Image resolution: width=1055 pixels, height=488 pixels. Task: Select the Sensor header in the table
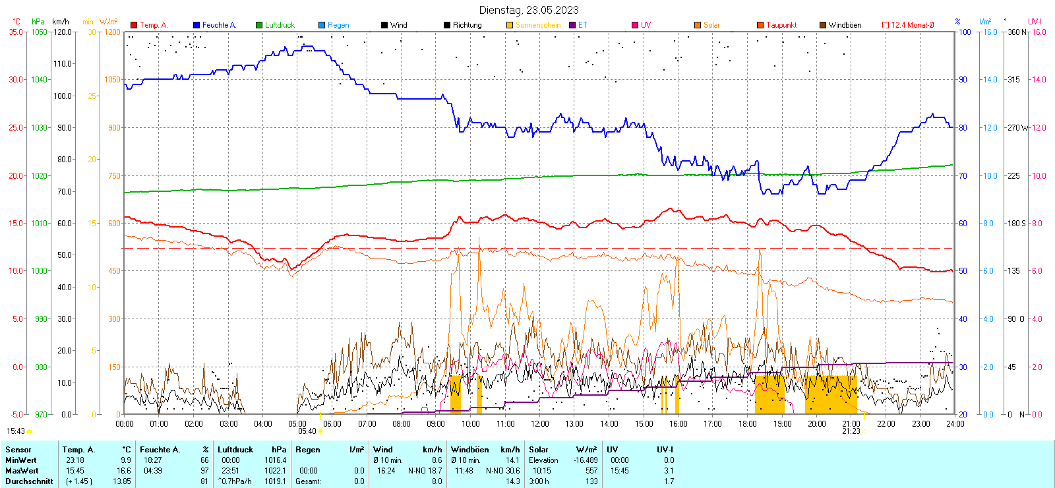point(18,450)
